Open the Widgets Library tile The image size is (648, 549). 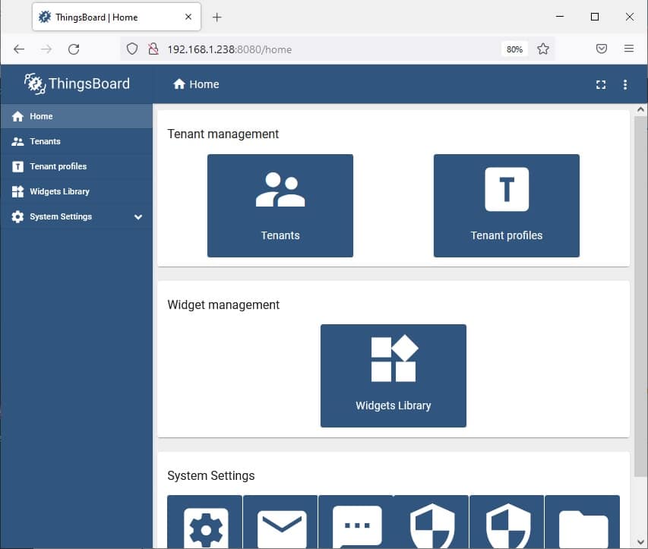tap(393, 375)
